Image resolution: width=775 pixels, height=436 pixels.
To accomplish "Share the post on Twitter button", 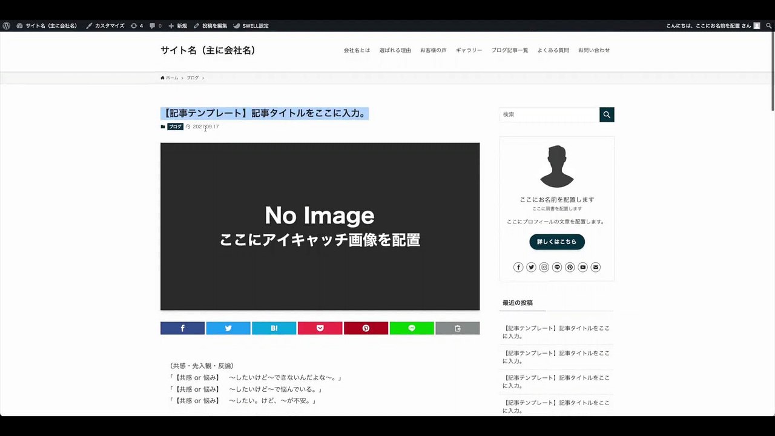I will [228, 328].
